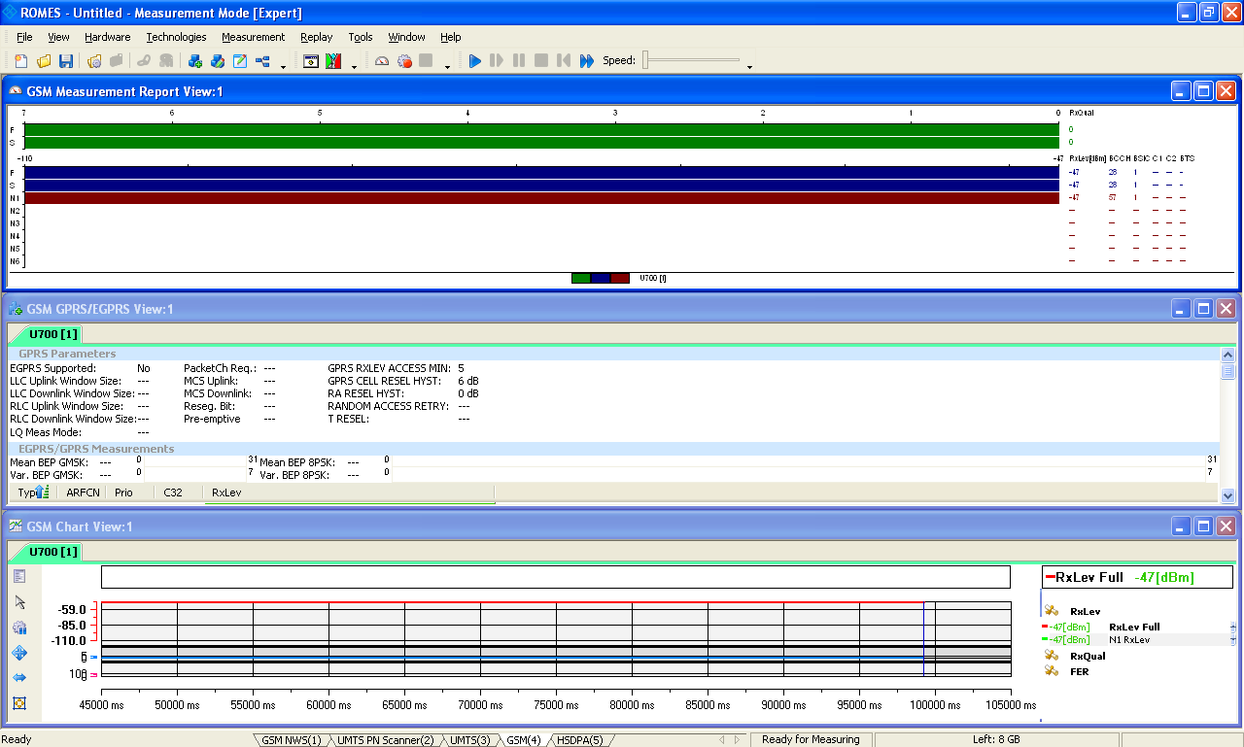Viewport: 1244px width, 747px height.
Task: Click the measurement report legend color swatches
Action: tap(601, 278)
